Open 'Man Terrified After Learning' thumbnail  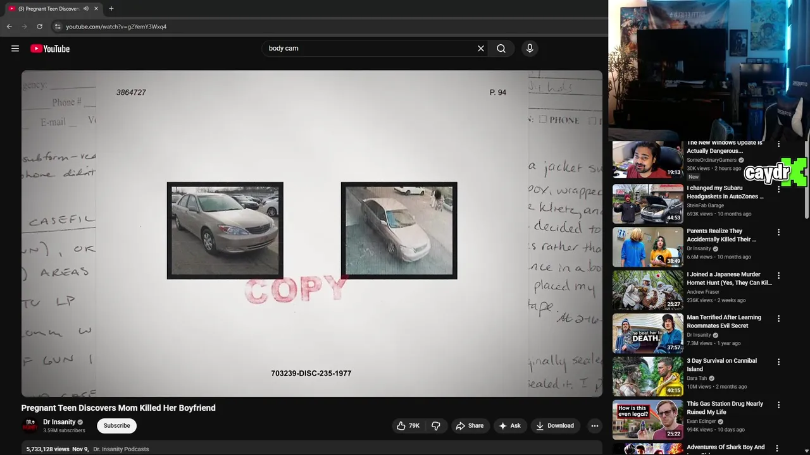[647, 333]
